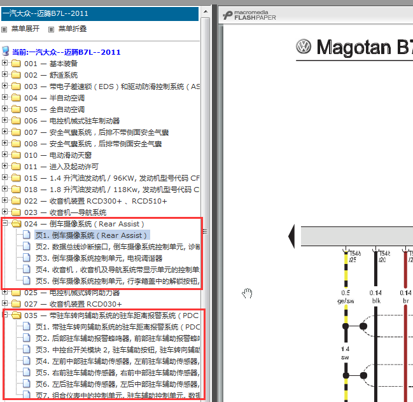Click the Macromedia FlashPaper logo
The image size is (413, 402).
[x=249, y=15]
